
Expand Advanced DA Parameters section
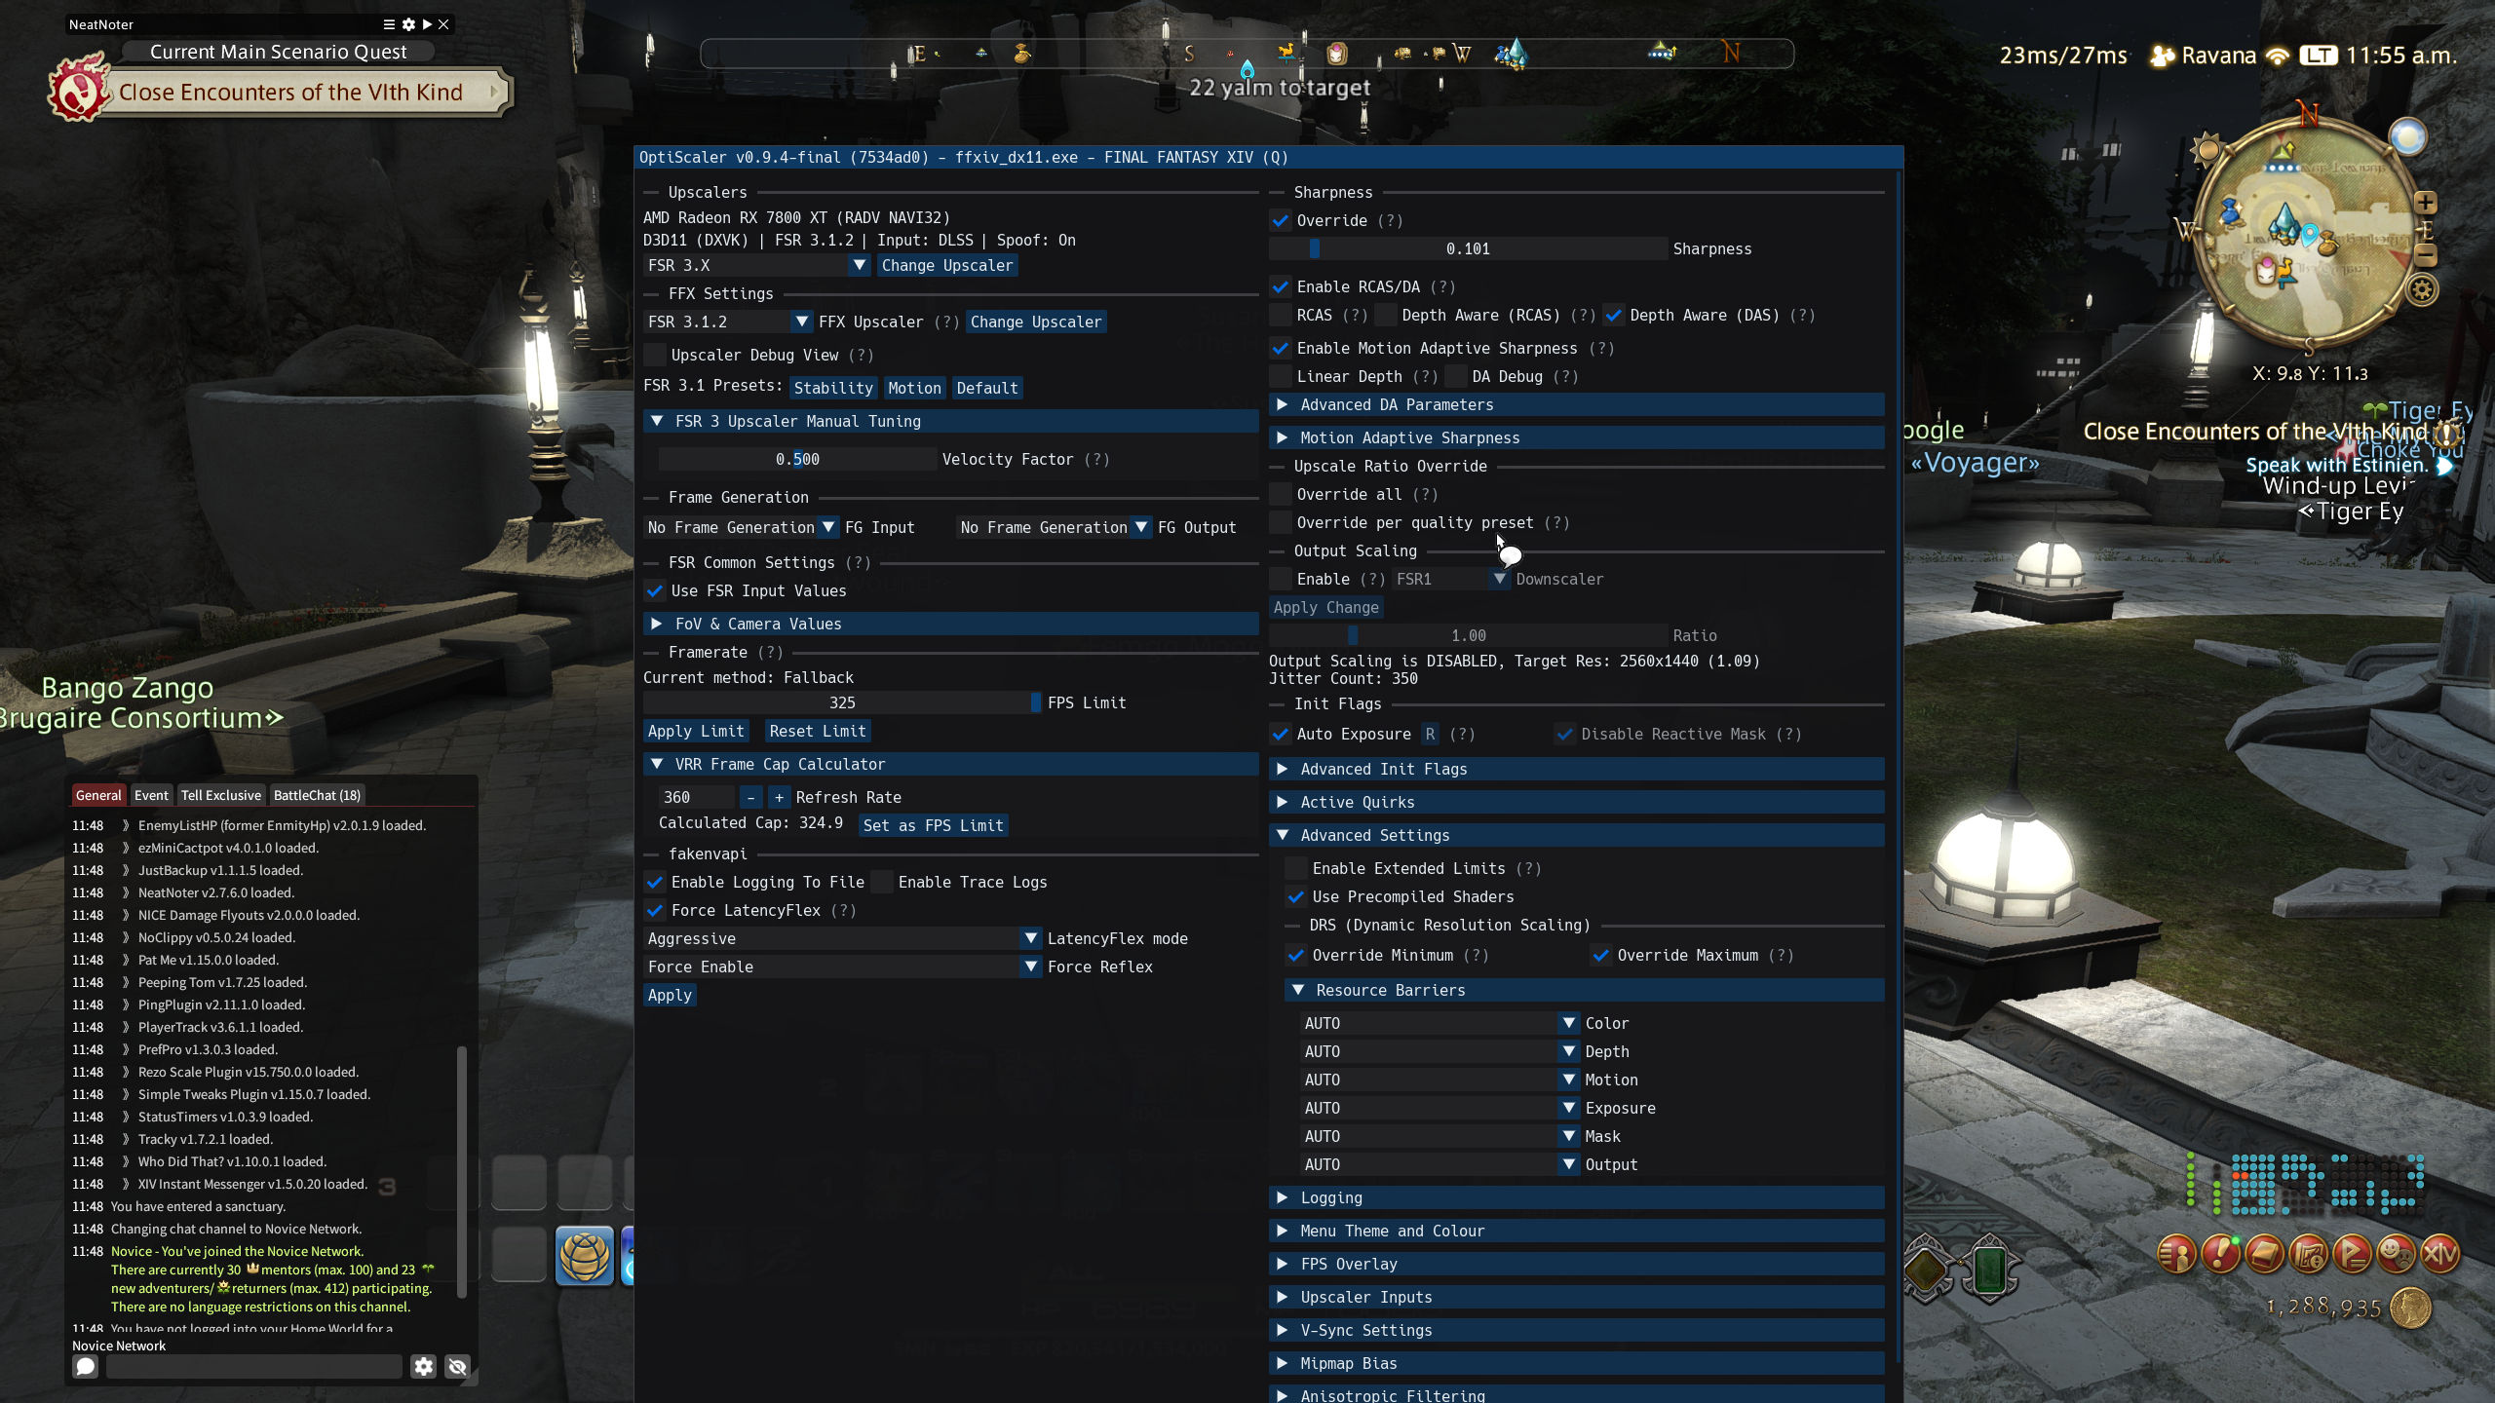[1577, 405]
